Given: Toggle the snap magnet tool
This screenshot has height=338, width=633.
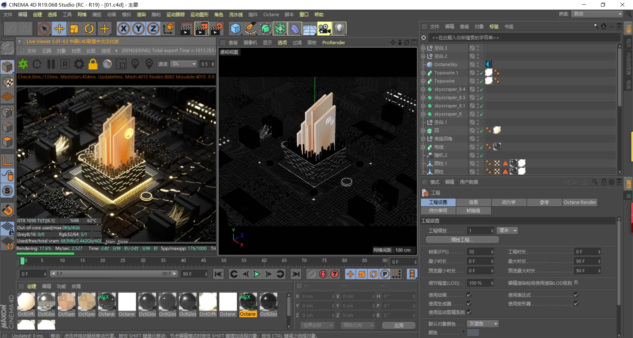Looking at the screenshot, I should (8, 210).
